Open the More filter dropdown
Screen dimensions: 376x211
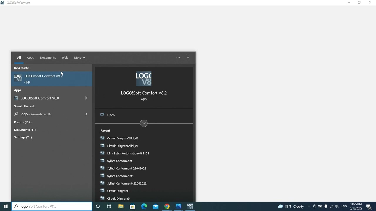pos(79,57)
